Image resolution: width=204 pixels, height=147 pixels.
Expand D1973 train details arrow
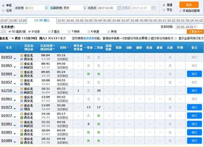click(x=15, y=109)
